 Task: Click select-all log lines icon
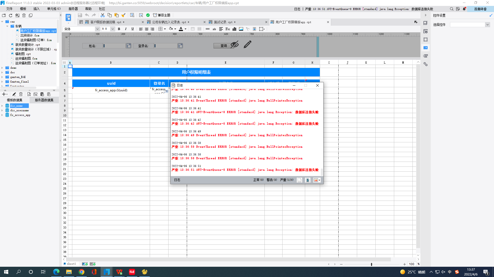(308, 180)
